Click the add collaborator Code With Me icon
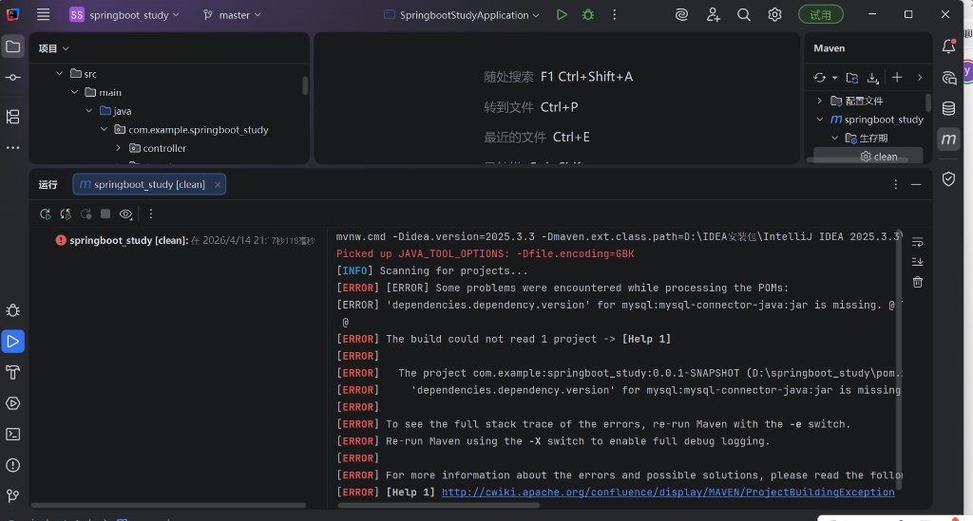973x521 pixels. pos(713,15)
